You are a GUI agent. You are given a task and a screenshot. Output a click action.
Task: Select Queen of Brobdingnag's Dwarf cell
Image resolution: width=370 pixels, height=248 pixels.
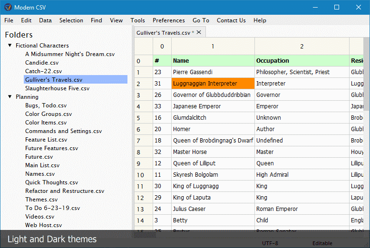point(213,141)
